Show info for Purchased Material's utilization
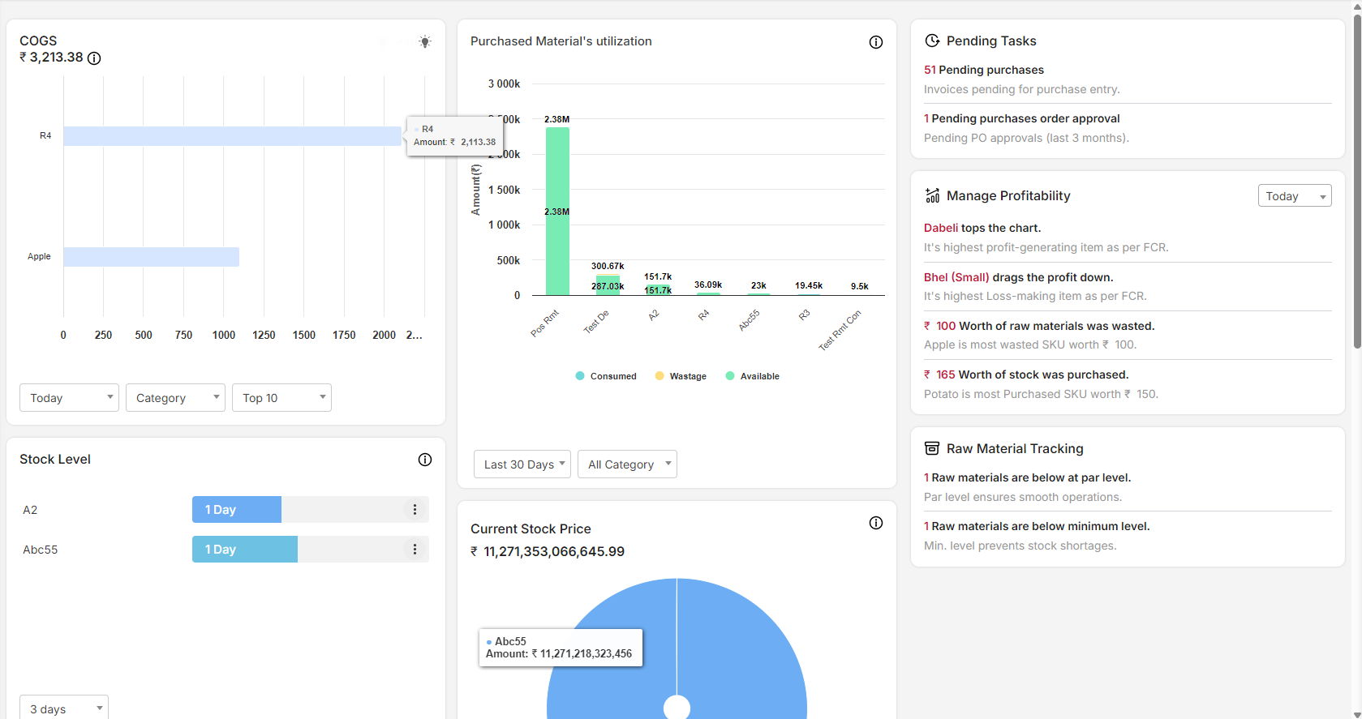Screen dimensions: 1362x719 (876, 42)
